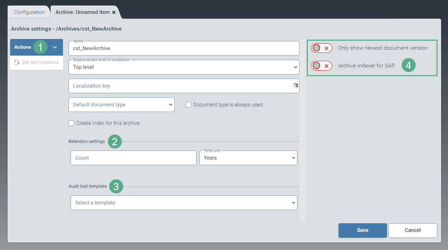Image resolution: width=448 pixels, height=250 pixels.
Task: Open the Default document type dropdown
Action: point(121,105)
